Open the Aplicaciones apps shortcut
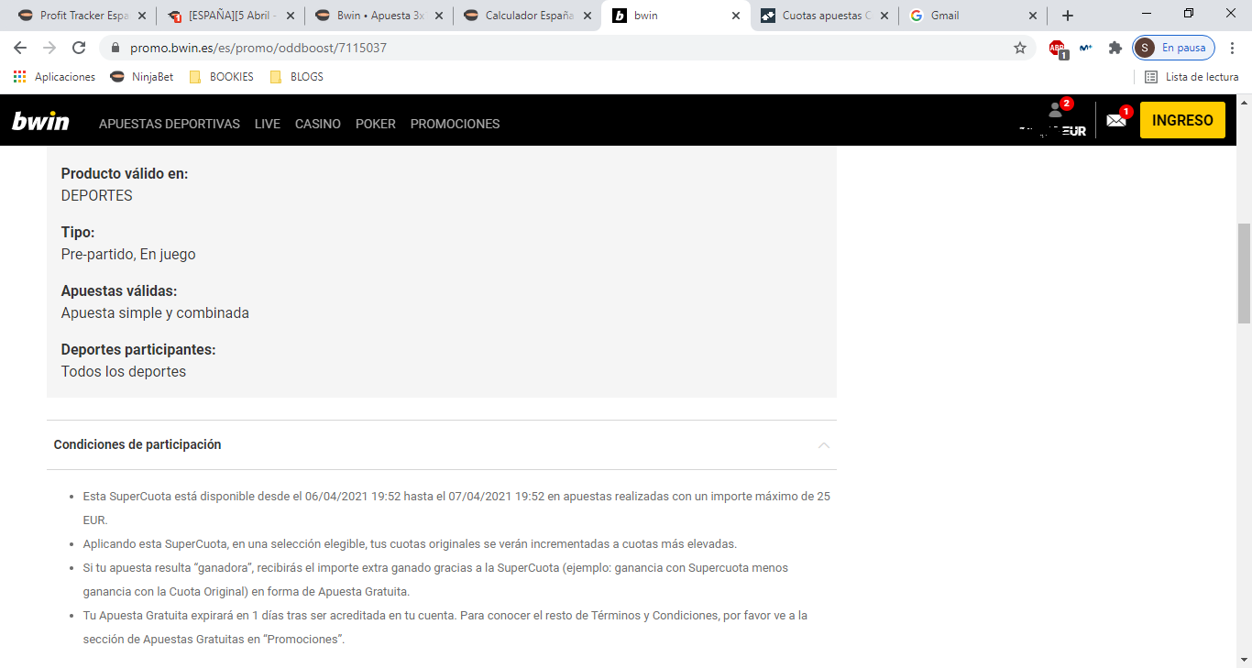Image resolution: width=1252 pixels, height=668 pixels. pos(55,77)
